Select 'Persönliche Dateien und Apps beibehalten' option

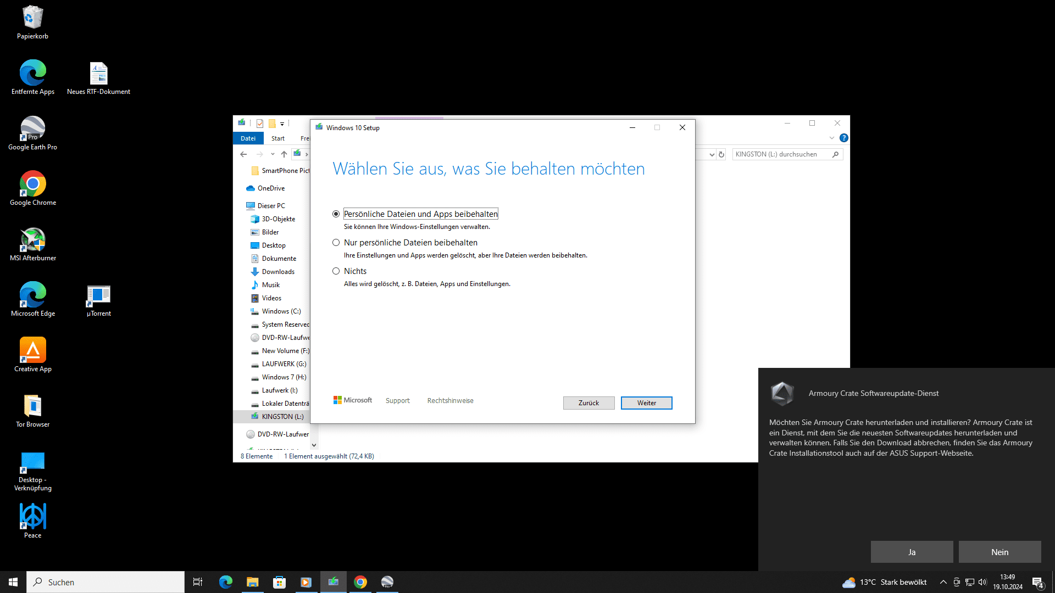pyautogui.click(x=336, y=214)
